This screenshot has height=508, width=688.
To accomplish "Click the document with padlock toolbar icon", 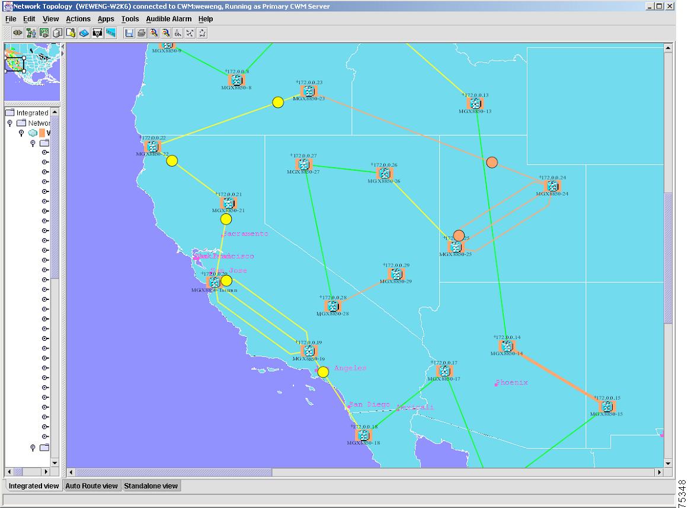I will click(x=71, y=33).
